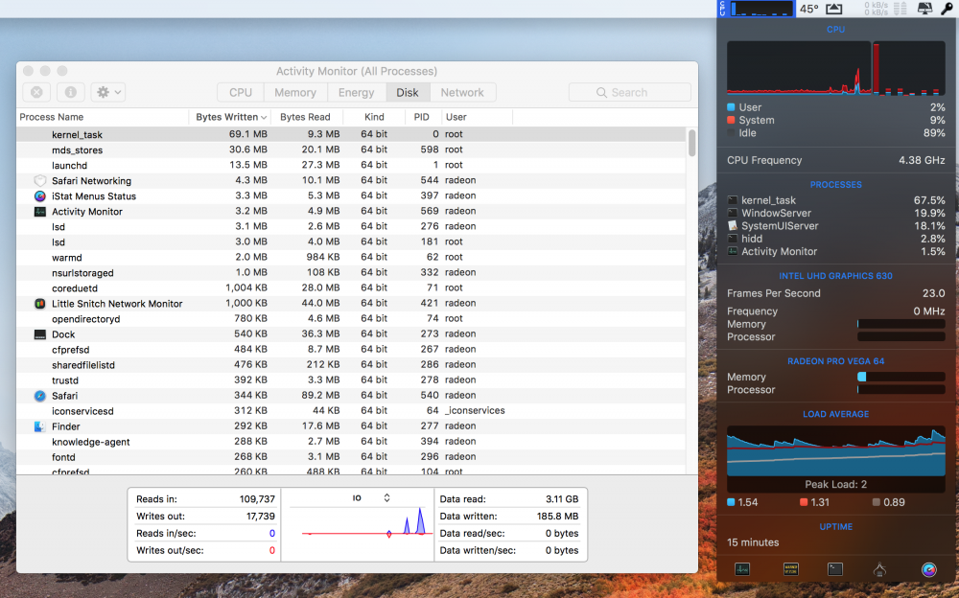
Task: Click the Dock process icon
Action: (39, 333)
